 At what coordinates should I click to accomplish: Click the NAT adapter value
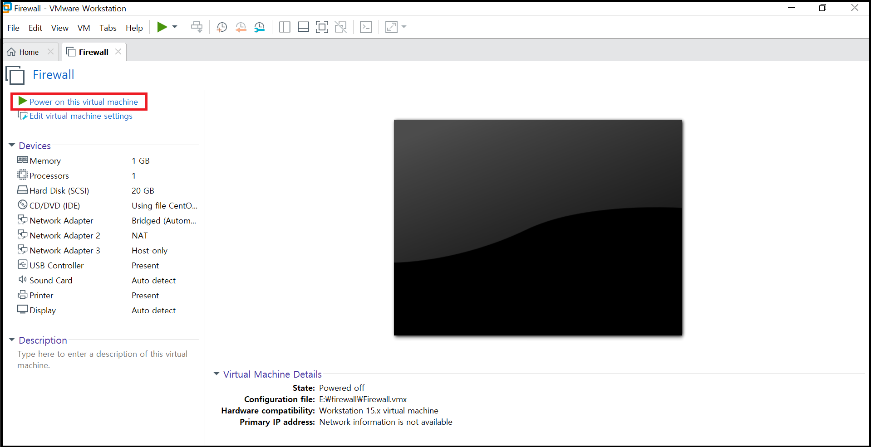pos(140,236)
